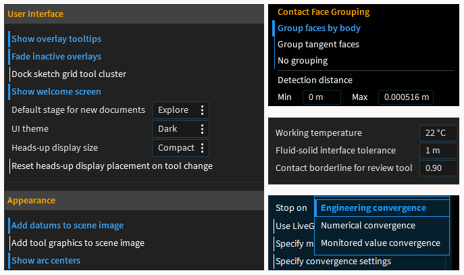Enable Reset heads-up display placement on tool change

[112, 166]
